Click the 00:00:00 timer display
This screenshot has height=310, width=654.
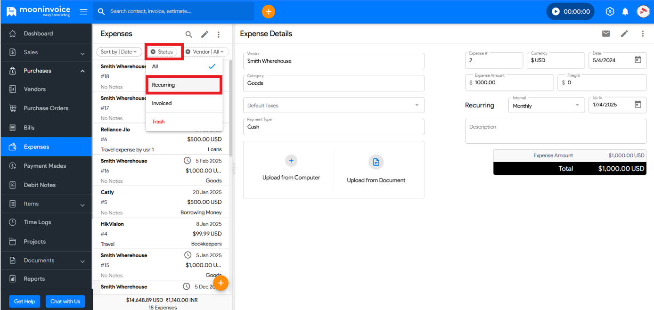tap(577, 12)
